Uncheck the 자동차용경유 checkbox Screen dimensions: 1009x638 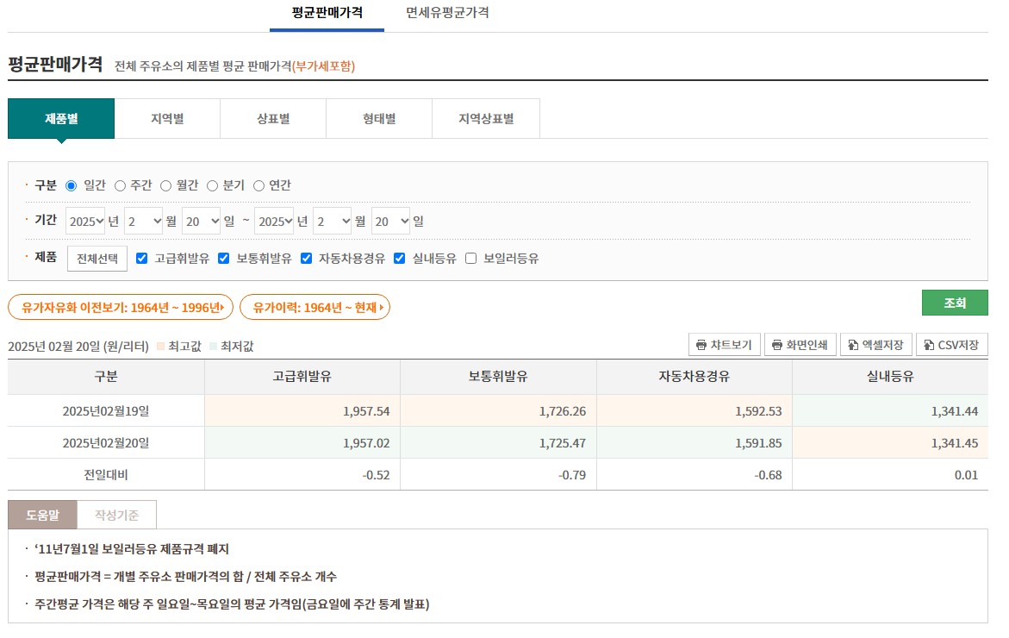point(306,258)
